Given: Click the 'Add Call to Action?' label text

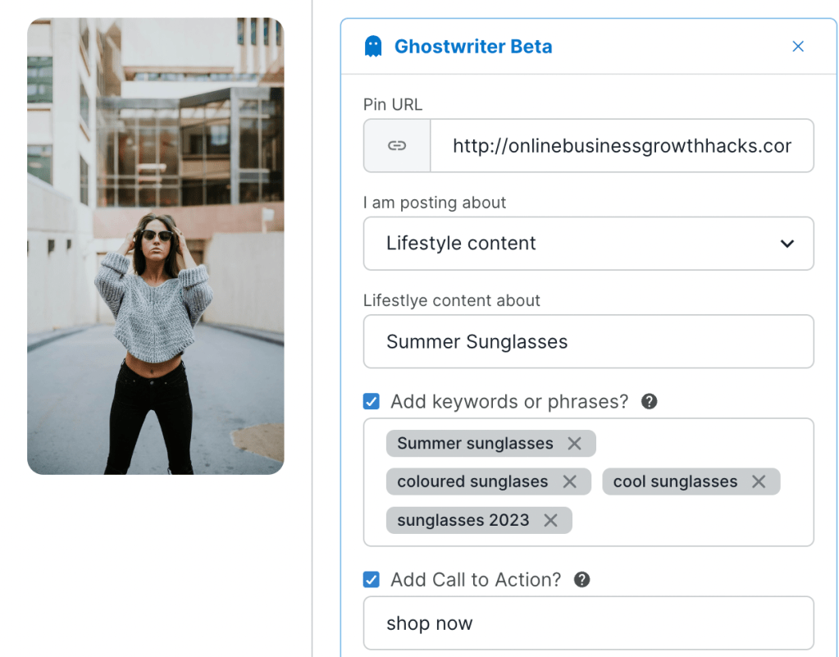Looking at the screenshot, I should [476, 580].
